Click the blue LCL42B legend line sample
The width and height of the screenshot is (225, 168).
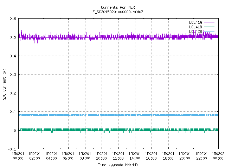(x=209, y=31)
